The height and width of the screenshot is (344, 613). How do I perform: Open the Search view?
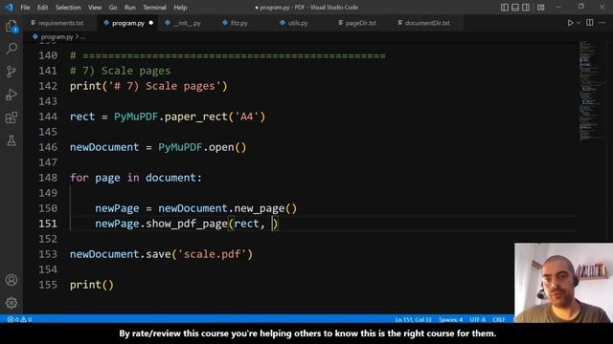point(11,49)
